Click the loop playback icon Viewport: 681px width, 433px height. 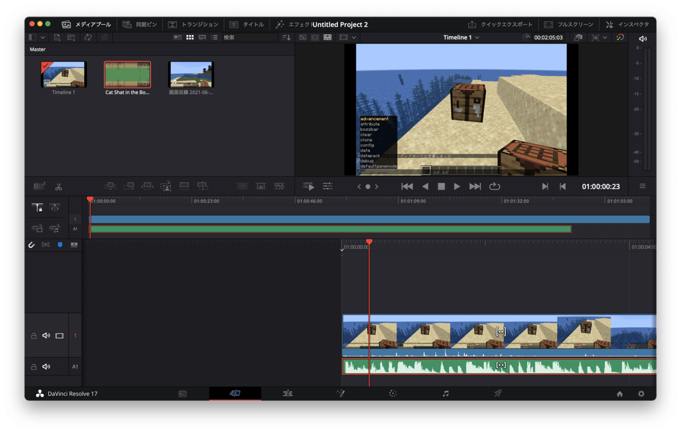494,186
